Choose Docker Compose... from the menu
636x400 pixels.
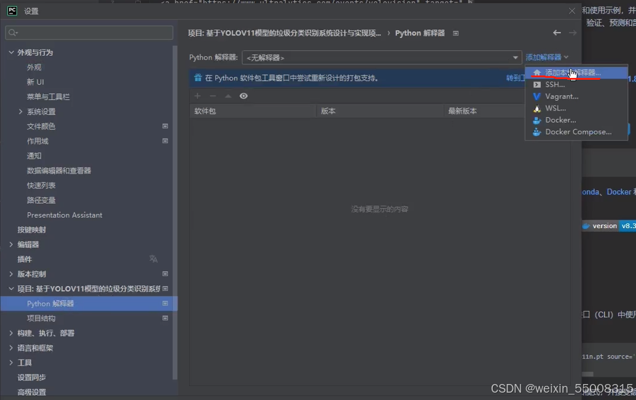[x=576, y=131]
